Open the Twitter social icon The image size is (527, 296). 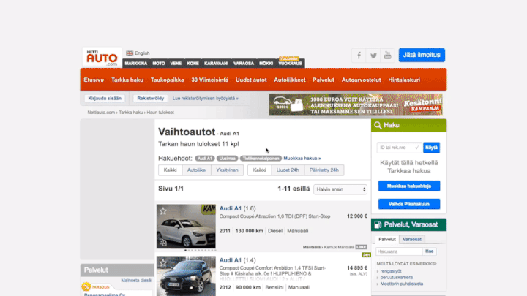point(373,56)
